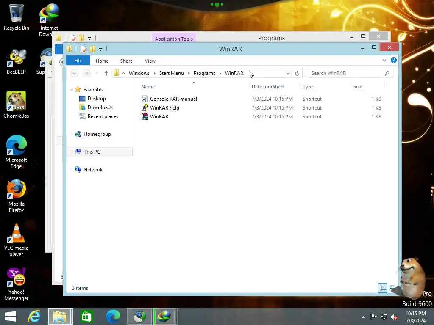Screen dimensions: 434x325
Task: Select Network in navigation pane
Action: [x=93, y=169]
